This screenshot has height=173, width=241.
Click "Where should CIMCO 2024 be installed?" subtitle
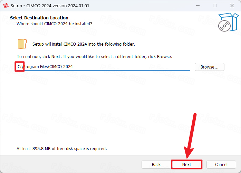(x=55, y=24)
